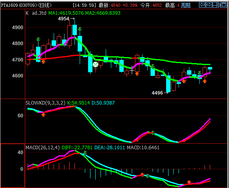Click the left arrow navigation icon
The height and width of the screenshot is (188, 229).
[202, 5]
